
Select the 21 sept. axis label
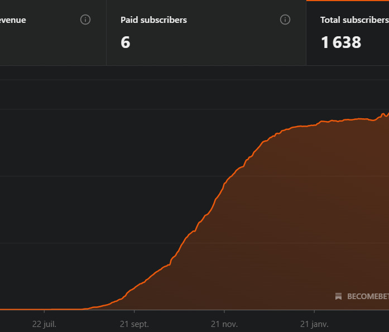[134, 324]
